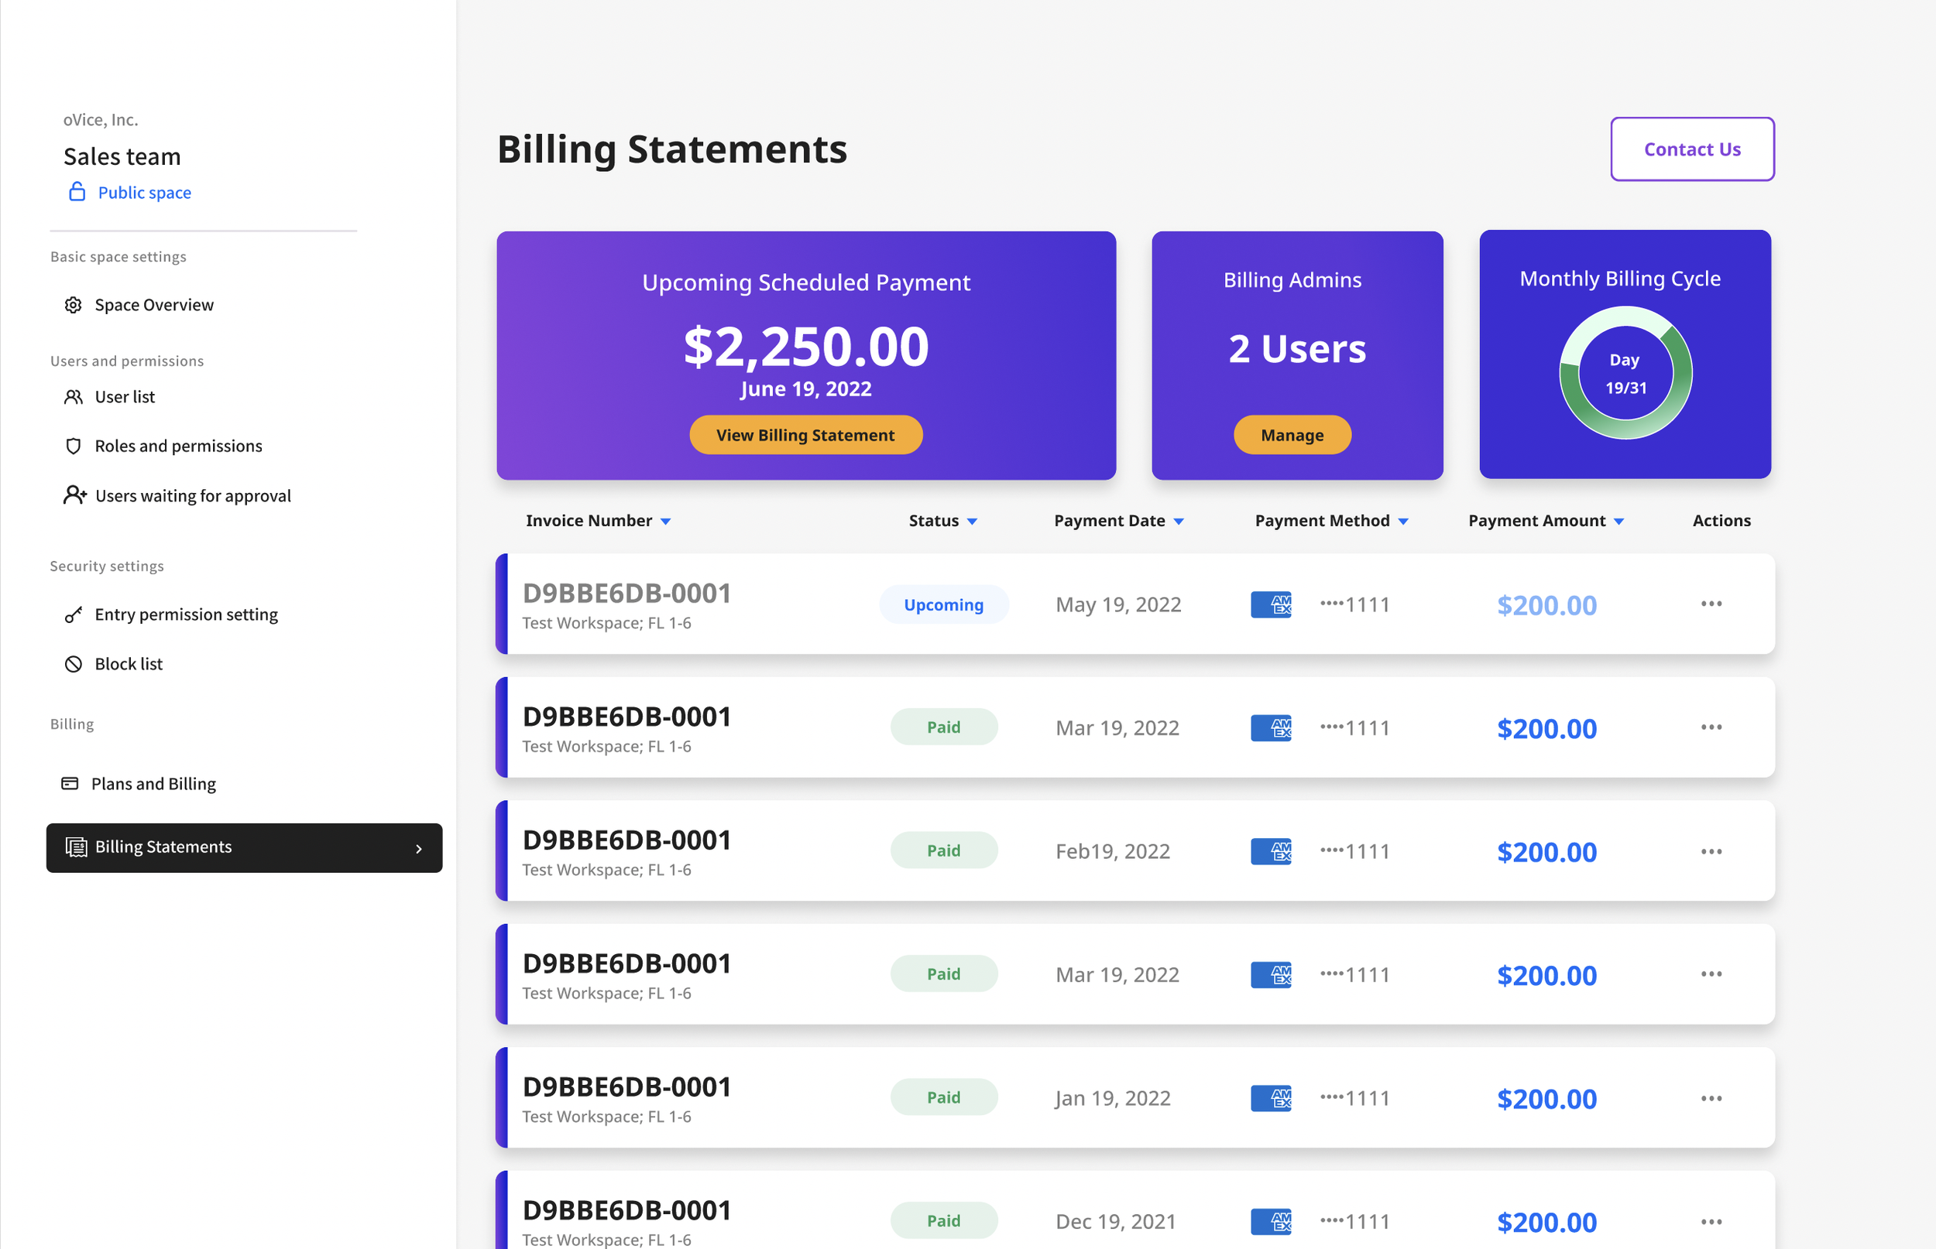Click the Upcoming status badge on the first invoice

(x=944, y=604)
